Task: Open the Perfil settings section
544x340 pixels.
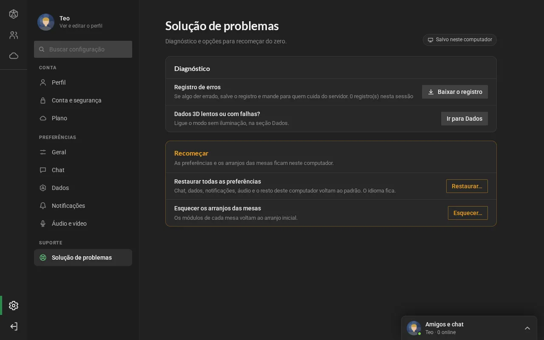Action: click(x=83, y=82)
